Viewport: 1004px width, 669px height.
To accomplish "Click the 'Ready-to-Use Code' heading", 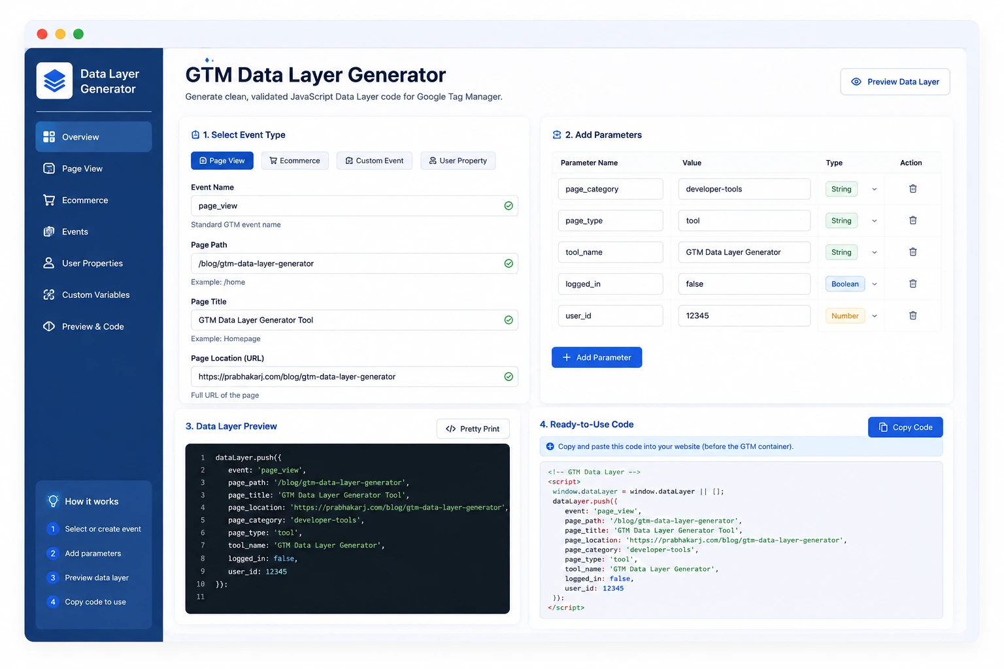I will point(587,425).
